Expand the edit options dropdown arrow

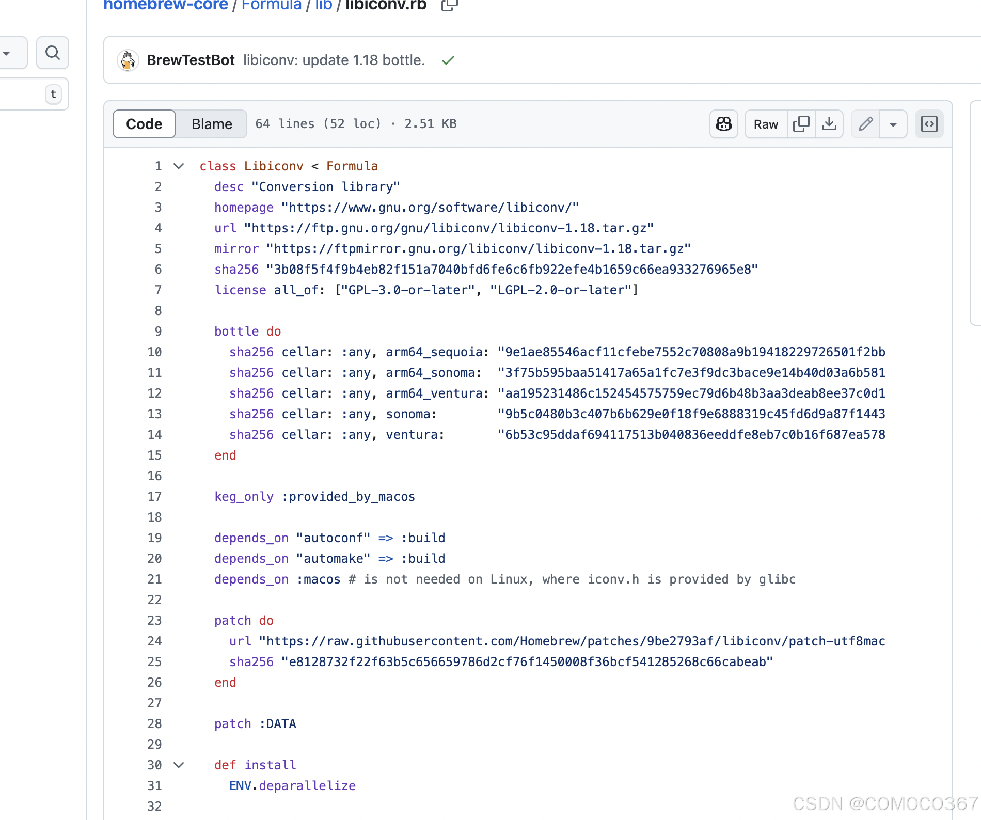tap(894, 124)
